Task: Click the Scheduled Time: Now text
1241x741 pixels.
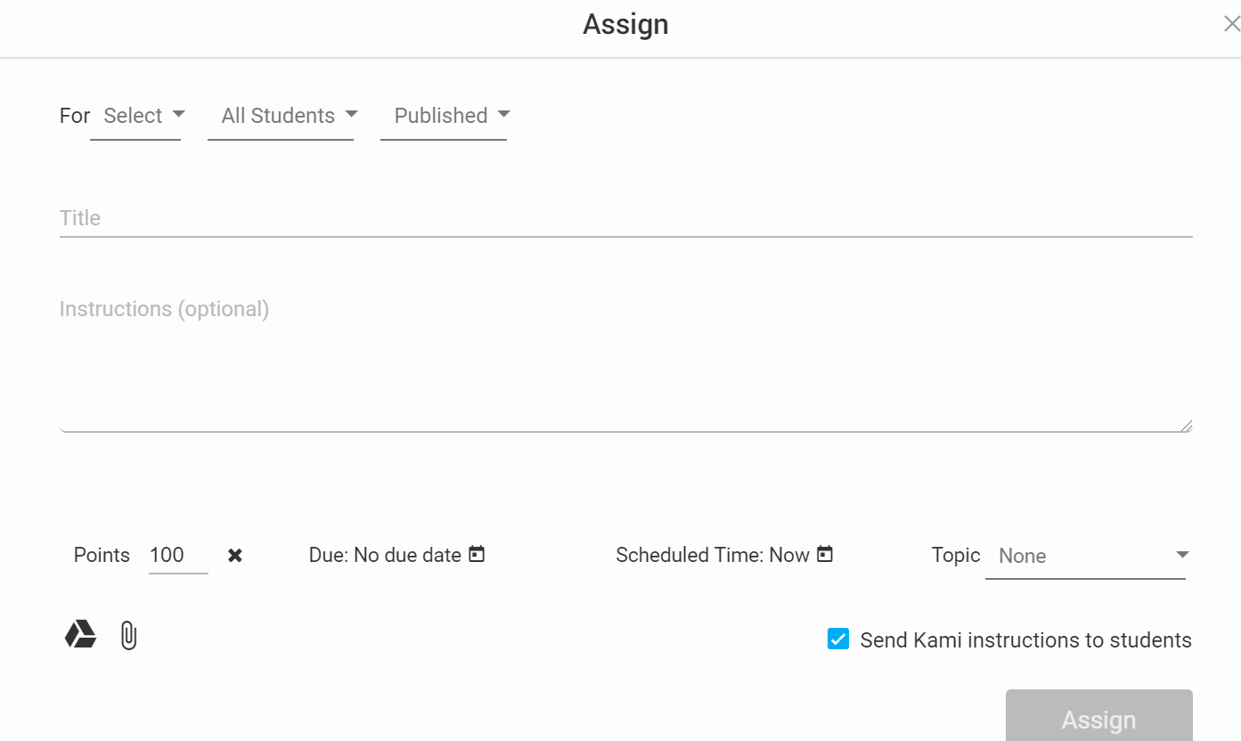Action: pos(713,556)
